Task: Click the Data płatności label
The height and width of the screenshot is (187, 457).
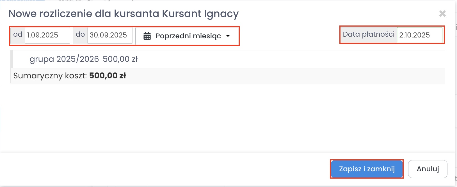Action: click(x=369, y=35)
